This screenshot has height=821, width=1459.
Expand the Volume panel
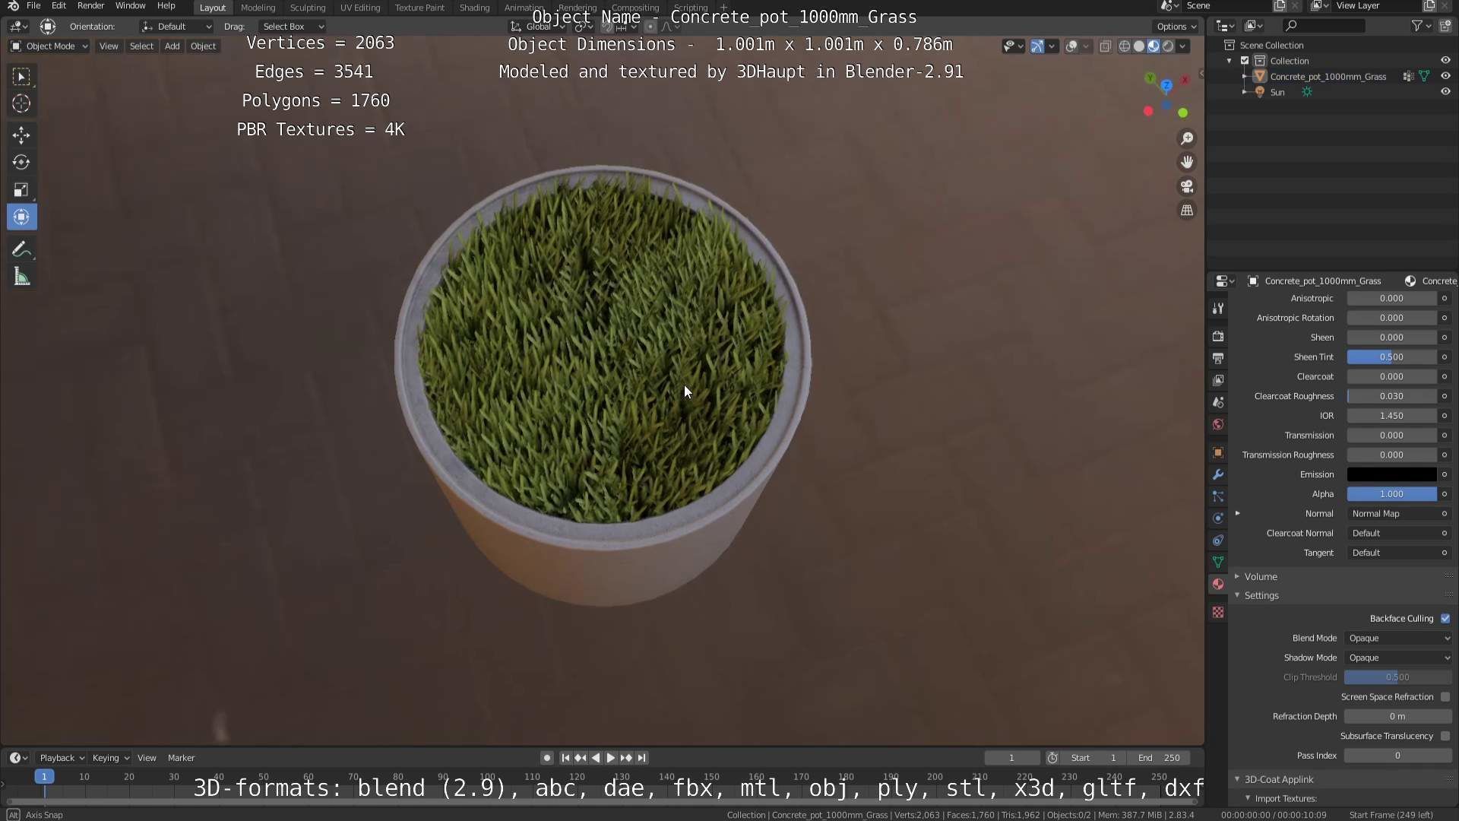(1260, 577)
